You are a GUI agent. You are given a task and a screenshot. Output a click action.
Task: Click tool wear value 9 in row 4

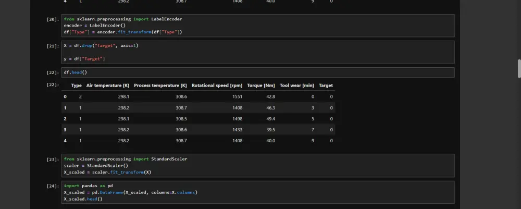pos(313,141)
